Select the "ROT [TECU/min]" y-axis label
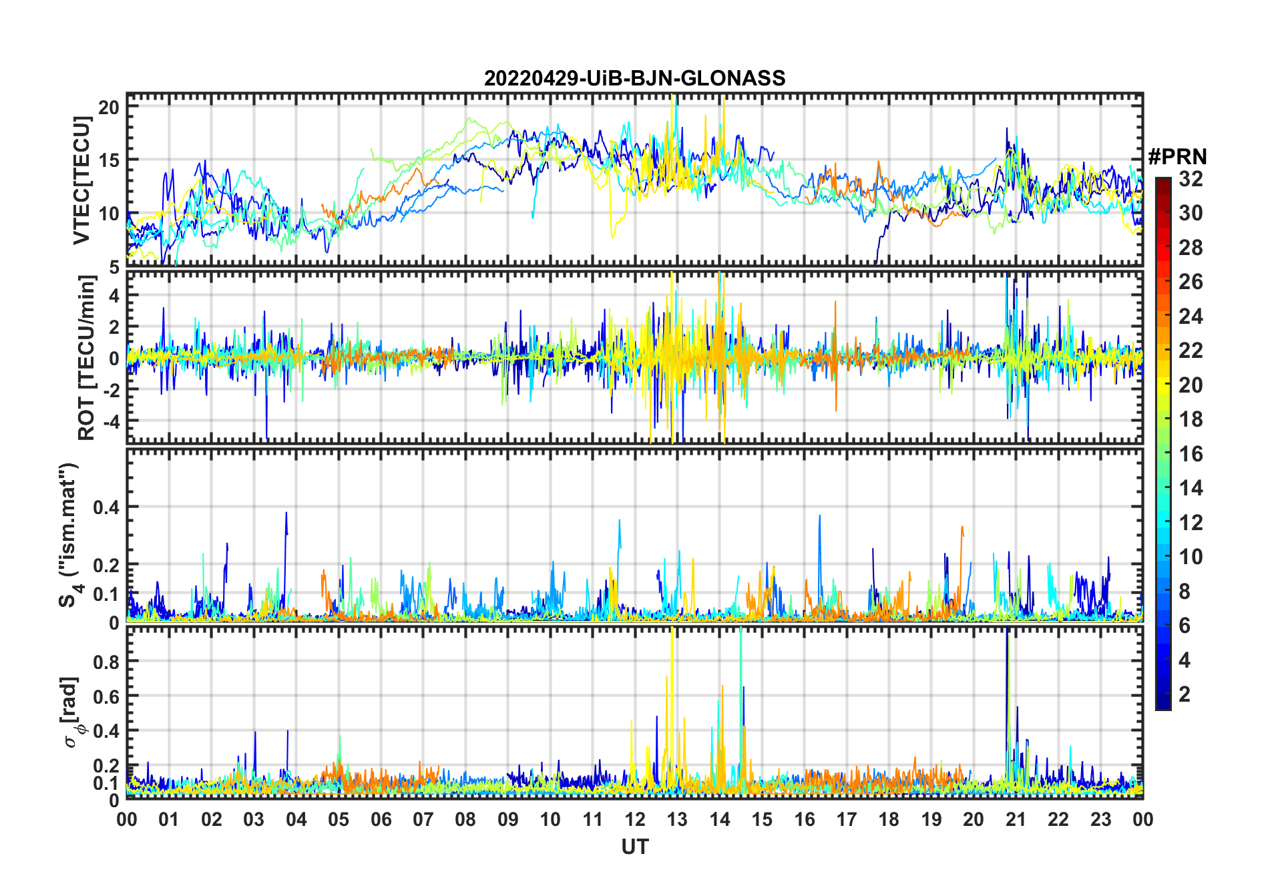The width and height of the screenshot is (1270, 888). pyautogui.click(x=86, y=358)
